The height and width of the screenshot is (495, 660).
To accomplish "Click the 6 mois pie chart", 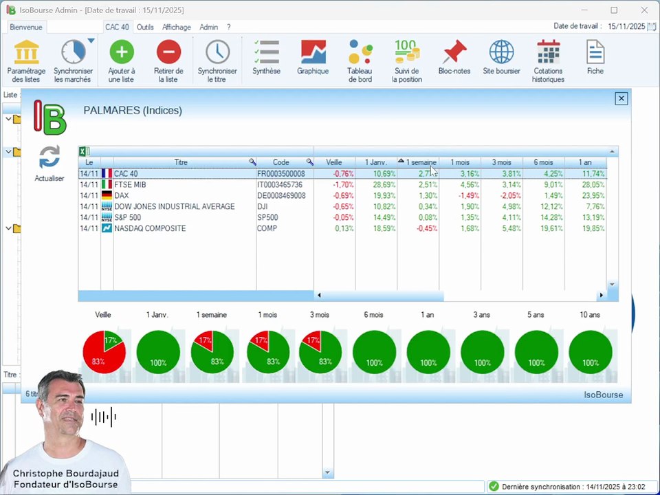I will [374, 352].
